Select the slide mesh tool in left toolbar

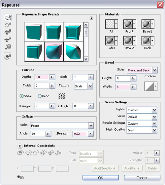(x=8, y=40)
